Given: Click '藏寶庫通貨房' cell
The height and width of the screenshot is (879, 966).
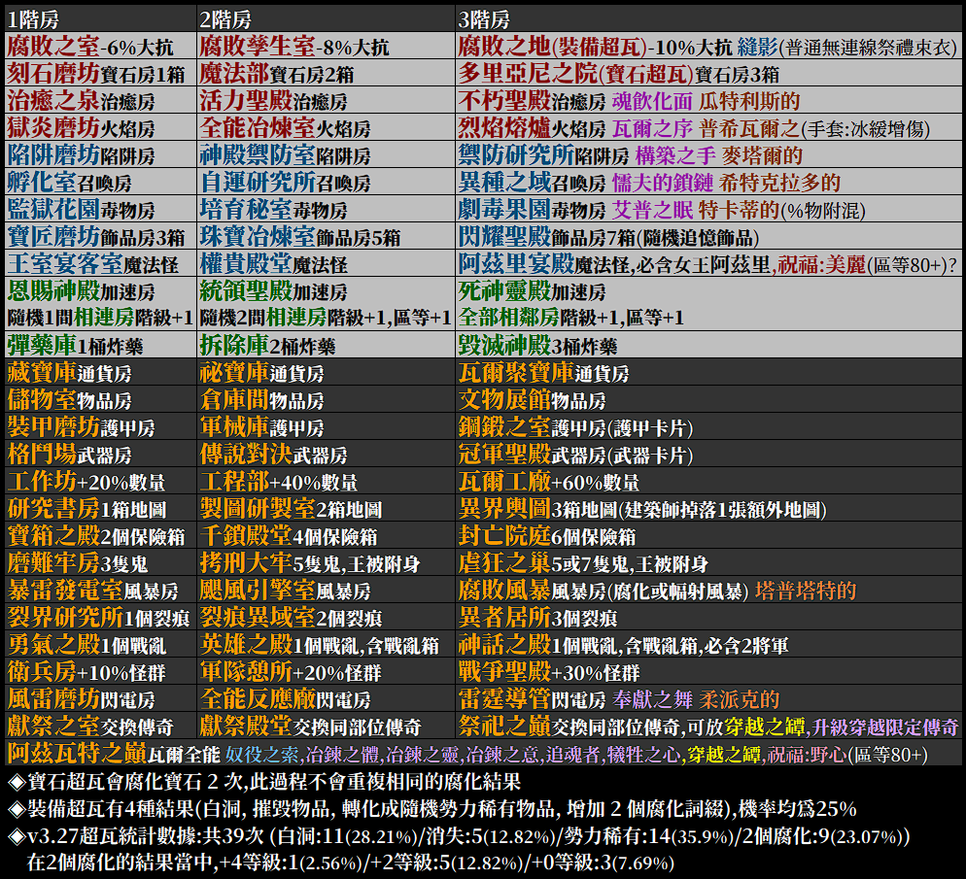Looking at the screenshot, I should [100, 372].
